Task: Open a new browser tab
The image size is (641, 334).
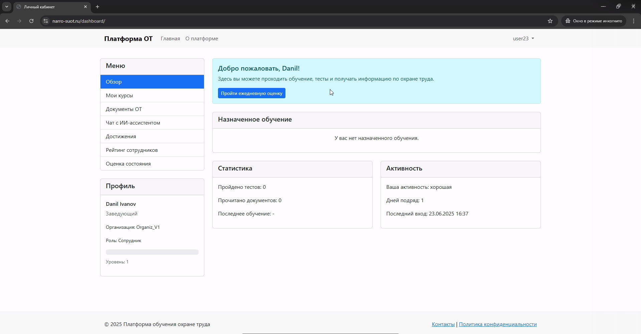Action: coord(97,7)
